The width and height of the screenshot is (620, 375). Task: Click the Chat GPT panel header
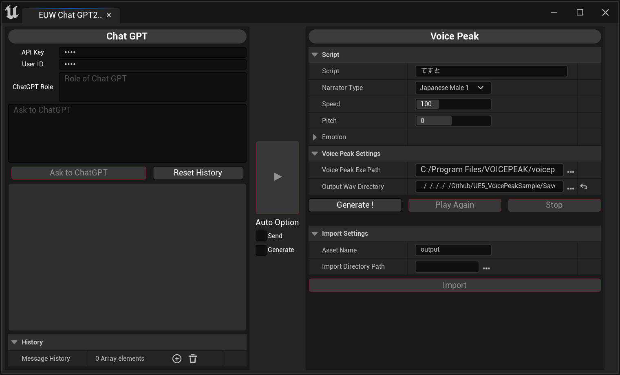127,36
